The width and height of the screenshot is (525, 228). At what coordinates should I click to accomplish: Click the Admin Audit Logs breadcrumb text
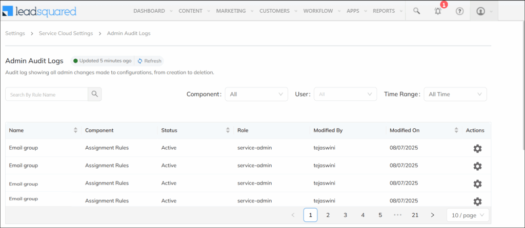pyautogui.click(x=129, y=33)
